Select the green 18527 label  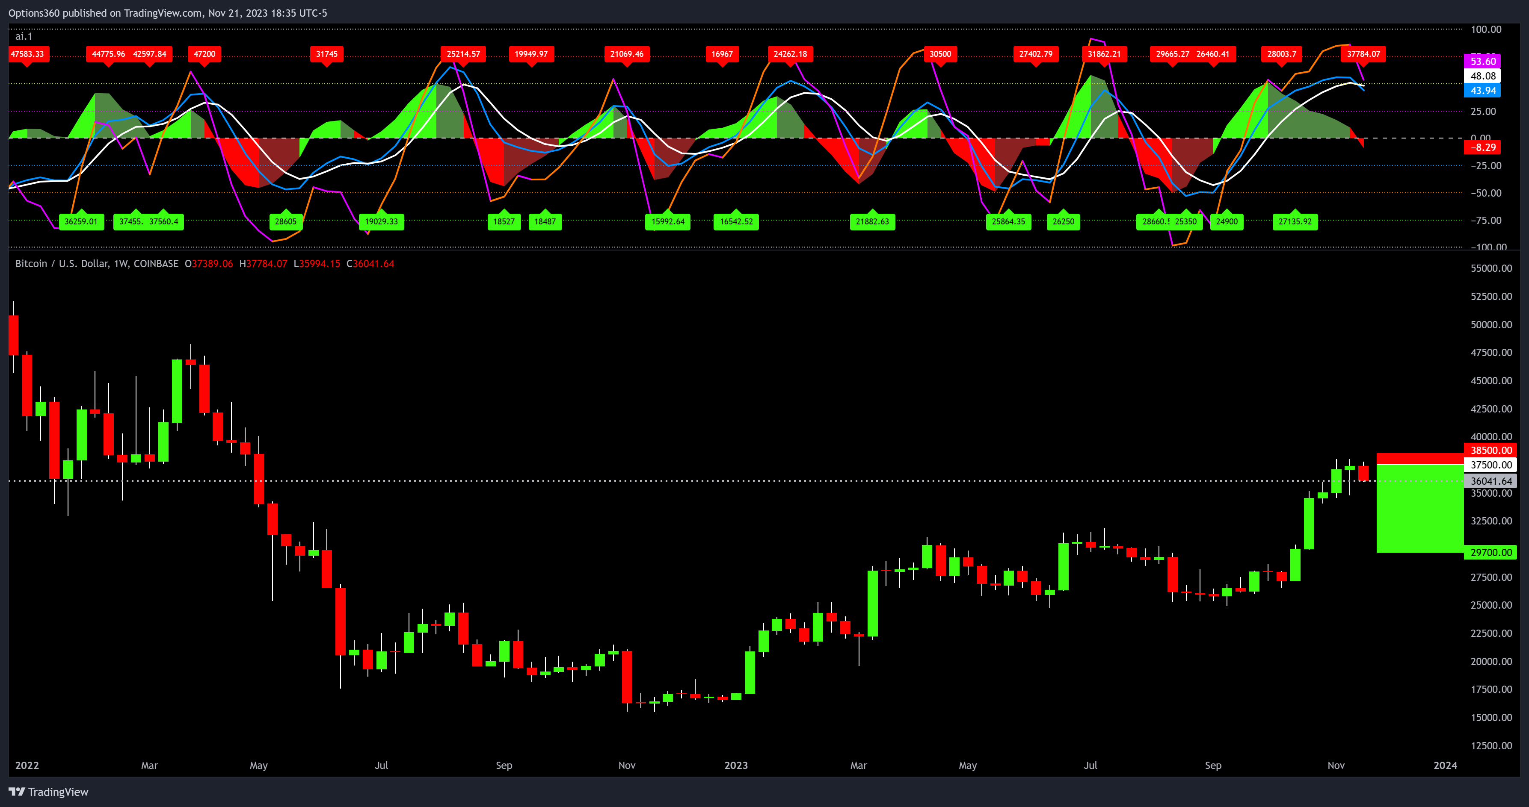pyautogui.click(x=504, y=222)
